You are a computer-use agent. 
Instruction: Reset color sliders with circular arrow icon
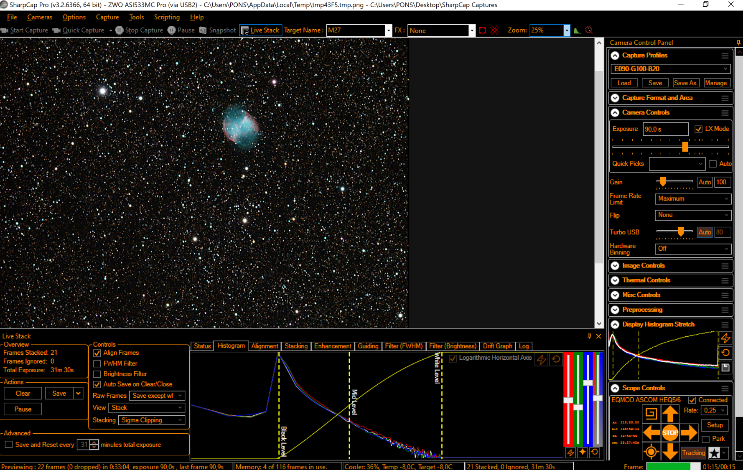[x=594, y=452]
